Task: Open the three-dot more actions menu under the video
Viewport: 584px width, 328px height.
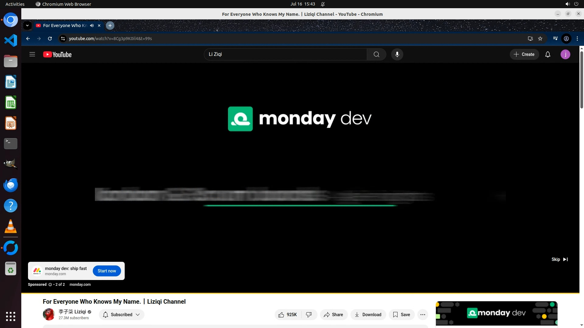Action: click(422, 315)
